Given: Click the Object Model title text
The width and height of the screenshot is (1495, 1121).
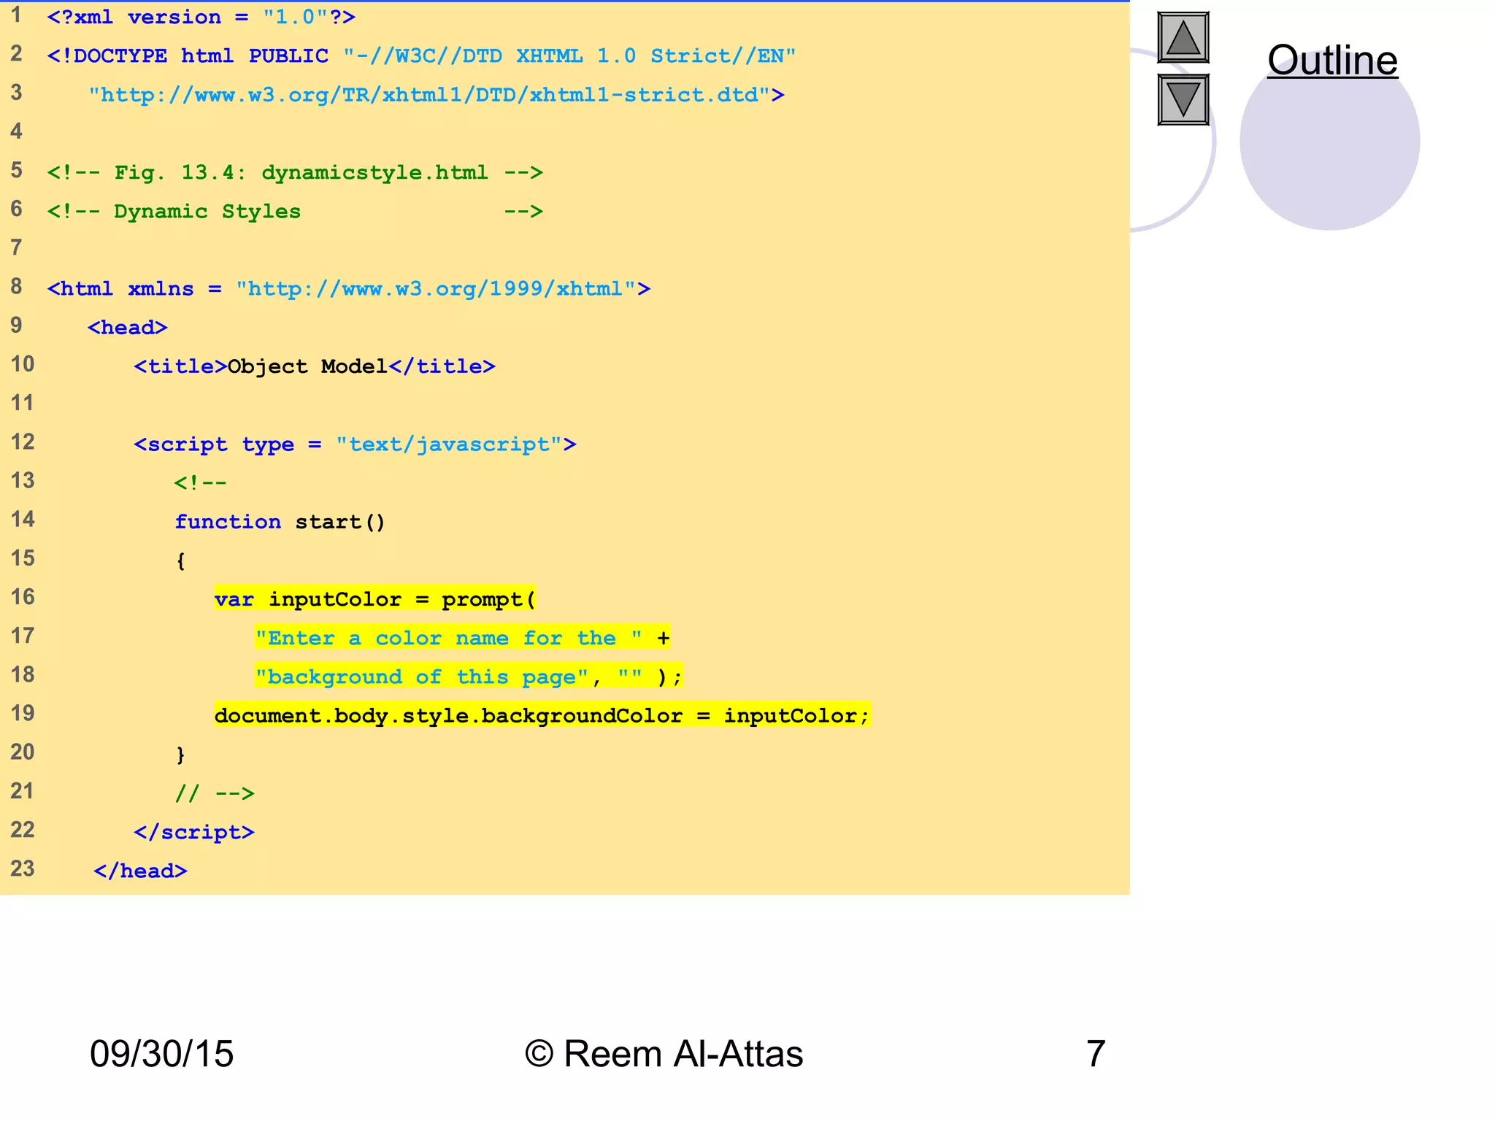Looking at the screenshot, I should pos(307,367).
